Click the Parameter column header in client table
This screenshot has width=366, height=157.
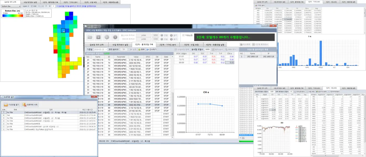(x=121, y=56)
